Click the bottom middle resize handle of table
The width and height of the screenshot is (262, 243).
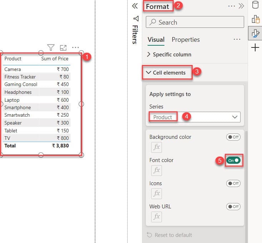pos(41,155)
